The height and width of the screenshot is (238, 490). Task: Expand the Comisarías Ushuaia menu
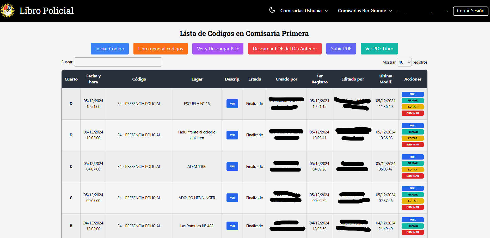click(x=304, y=11)
